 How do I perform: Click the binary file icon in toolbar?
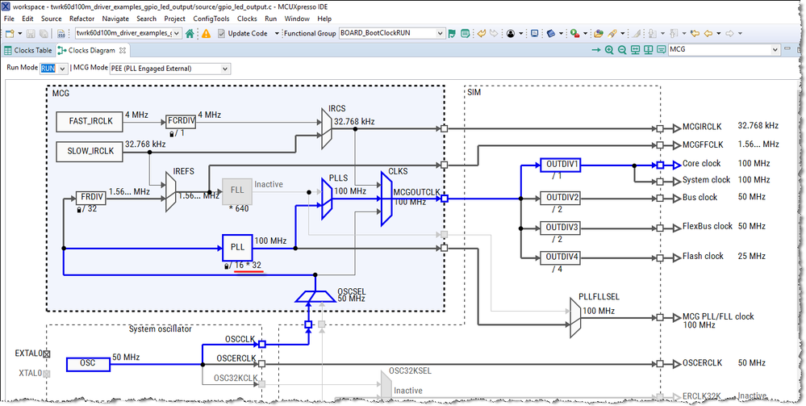point(61,33)
